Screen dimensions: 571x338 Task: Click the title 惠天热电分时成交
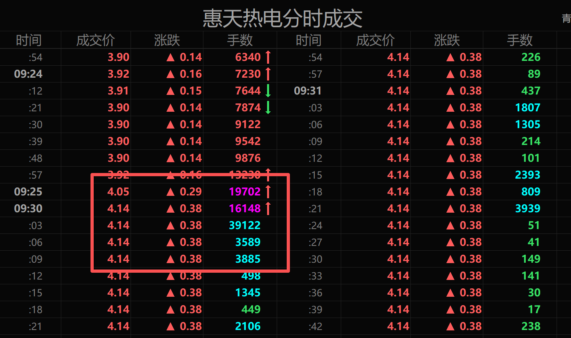283,18
